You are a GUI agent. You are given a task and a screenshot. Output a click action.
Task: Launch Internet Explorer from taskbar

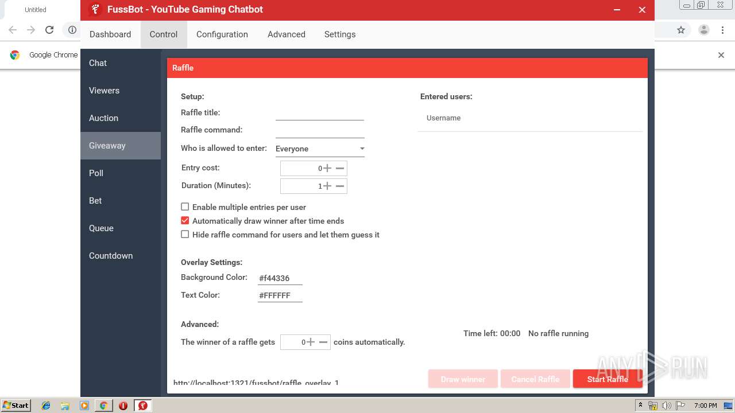46,406
